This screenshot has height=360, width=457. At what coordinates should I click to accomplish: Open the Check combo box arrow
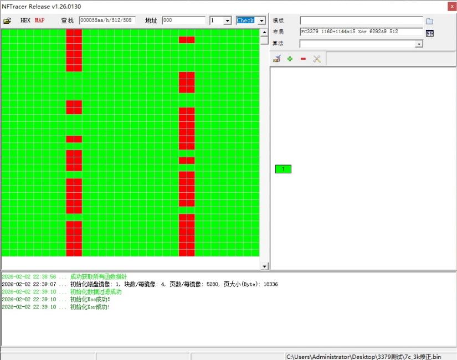point(261,20)
